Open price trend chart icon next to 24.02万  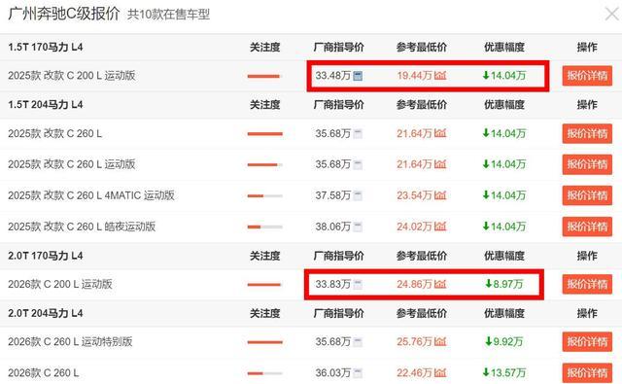click(440, 227)
